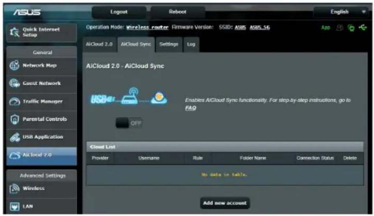Click the Guest Network icon
Screen dimensions: 374x216
[14, 83]
